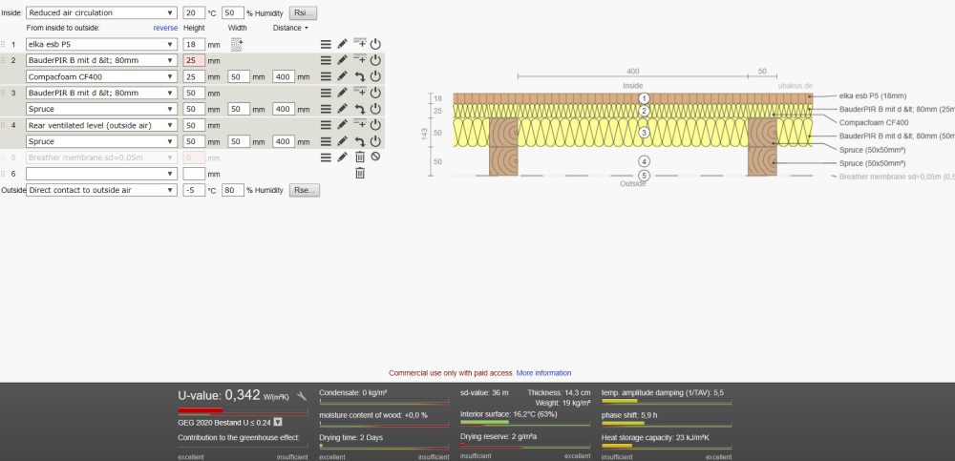
Task: Click the layer 1 height field showing 18
Action: pos(194,45)
